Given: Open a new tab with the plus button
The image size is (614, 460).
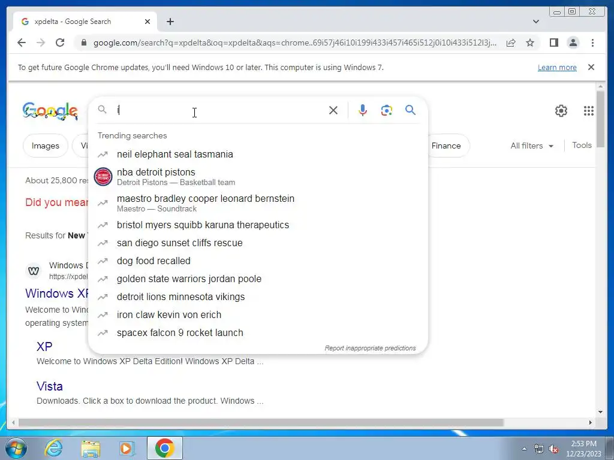Looking at the screenshot, I should pos(170,22).
